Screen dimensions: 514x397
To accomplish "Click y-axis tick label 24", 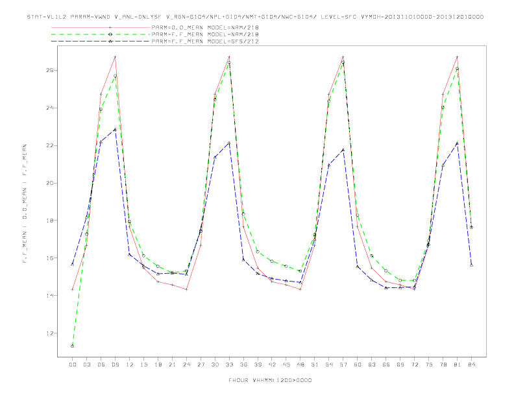I will coord(49,108).
